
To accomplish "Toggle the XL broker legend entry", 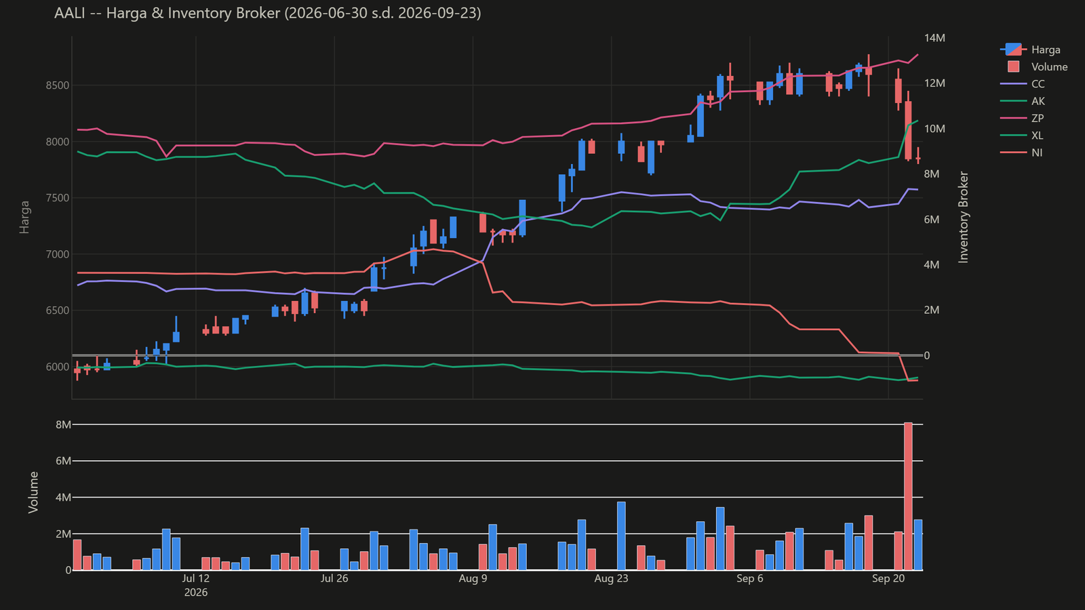I will [1023, 136].
